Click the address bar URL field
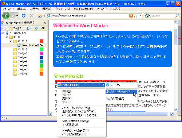182x138 pixels. [90, 16]
